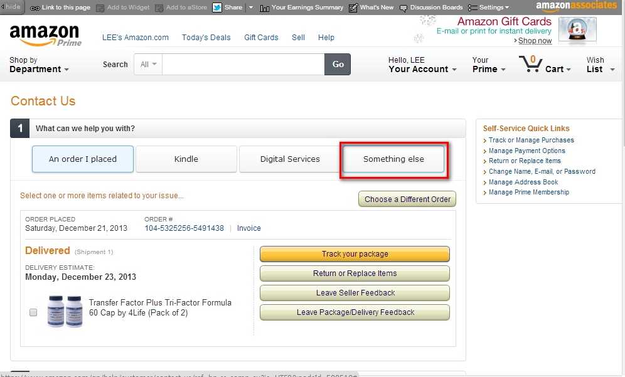Image resolution: width=625 pixels, height=377 pixels.
Task: Select the Something else tab
Action: tap(393, 159)
